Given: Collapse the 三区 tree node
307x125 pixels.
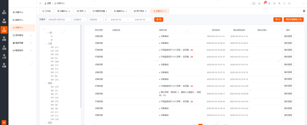Looking at the screenshot, I should pos(46,44).
